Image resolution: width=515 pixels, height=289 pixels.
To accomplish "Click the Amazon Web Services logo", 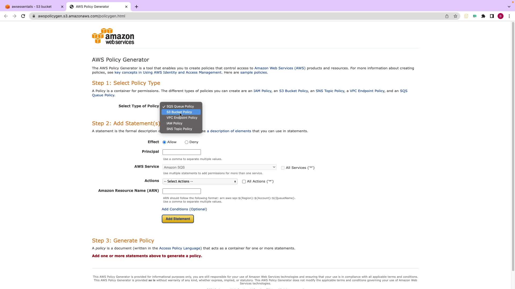I will (x=113, y=36).
